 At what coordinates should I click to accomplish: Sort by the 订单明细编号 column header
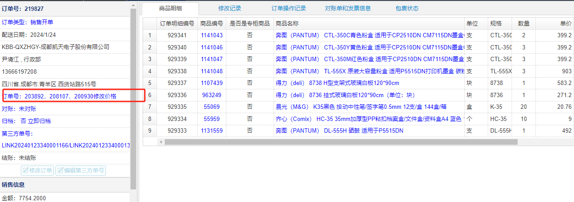tap(177, 23)
